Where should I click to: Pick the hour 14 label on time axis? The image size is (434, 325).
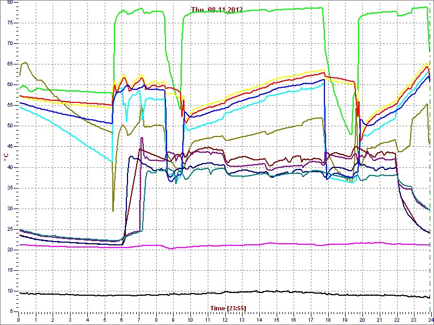point(259,320)
